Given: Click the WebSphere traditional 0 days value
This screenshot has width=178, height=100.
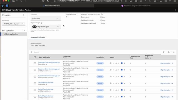Looking at the screenshot, I should pos(103,23).
